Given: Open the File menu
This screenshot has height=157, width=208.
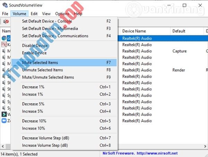Looking at the screenshot, I should 5,14.
